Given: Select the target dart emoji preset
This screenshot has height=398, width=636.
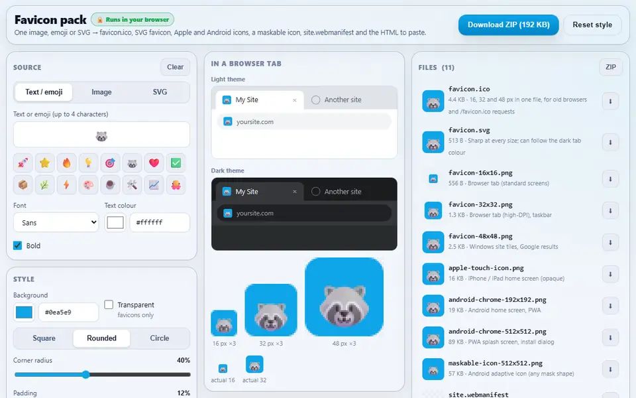Looking at the screenshot, I should 111,163.
